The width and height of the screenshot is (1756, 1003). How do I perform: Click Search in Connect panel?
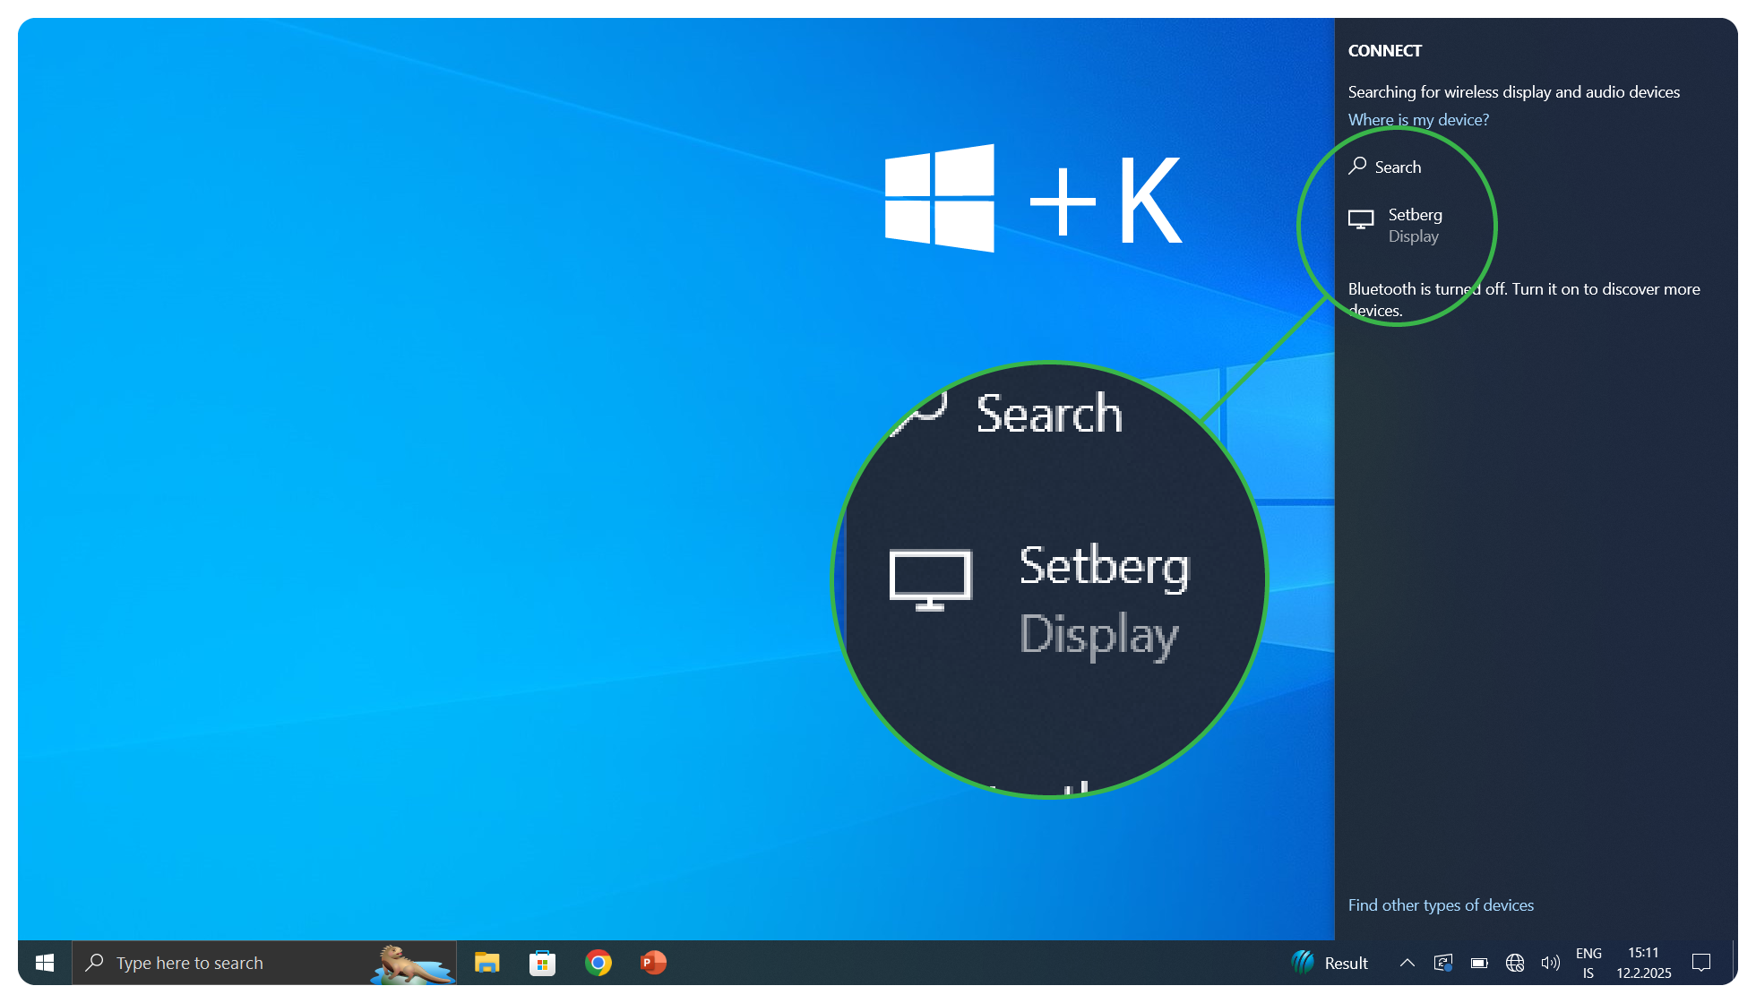[1398, 167]
